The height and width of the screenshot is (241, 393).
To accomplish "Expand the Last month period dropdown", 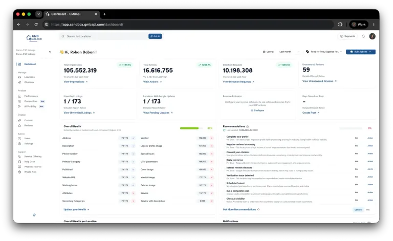I will tap(289, 52).
